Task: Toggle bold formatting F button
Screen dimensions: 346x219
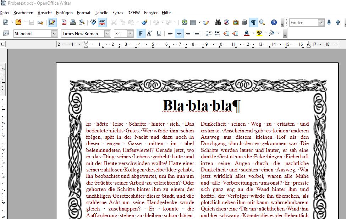Action: pos(141,33)
